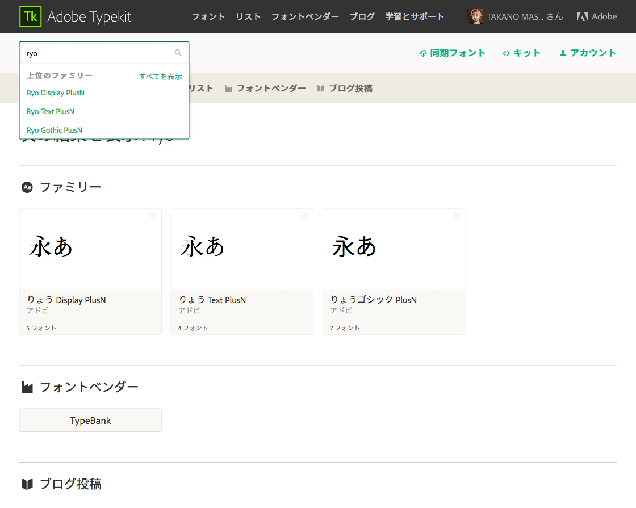Open the TAKANO MAS... account menu
636x508 pixels.
pyautogui.click(x=525, y=16)
